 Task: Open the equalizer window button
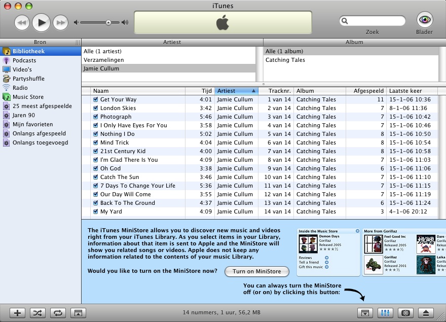(385, 313)
